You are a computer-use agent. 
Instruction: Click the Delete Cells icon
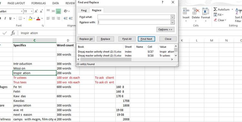click(196, 11)
